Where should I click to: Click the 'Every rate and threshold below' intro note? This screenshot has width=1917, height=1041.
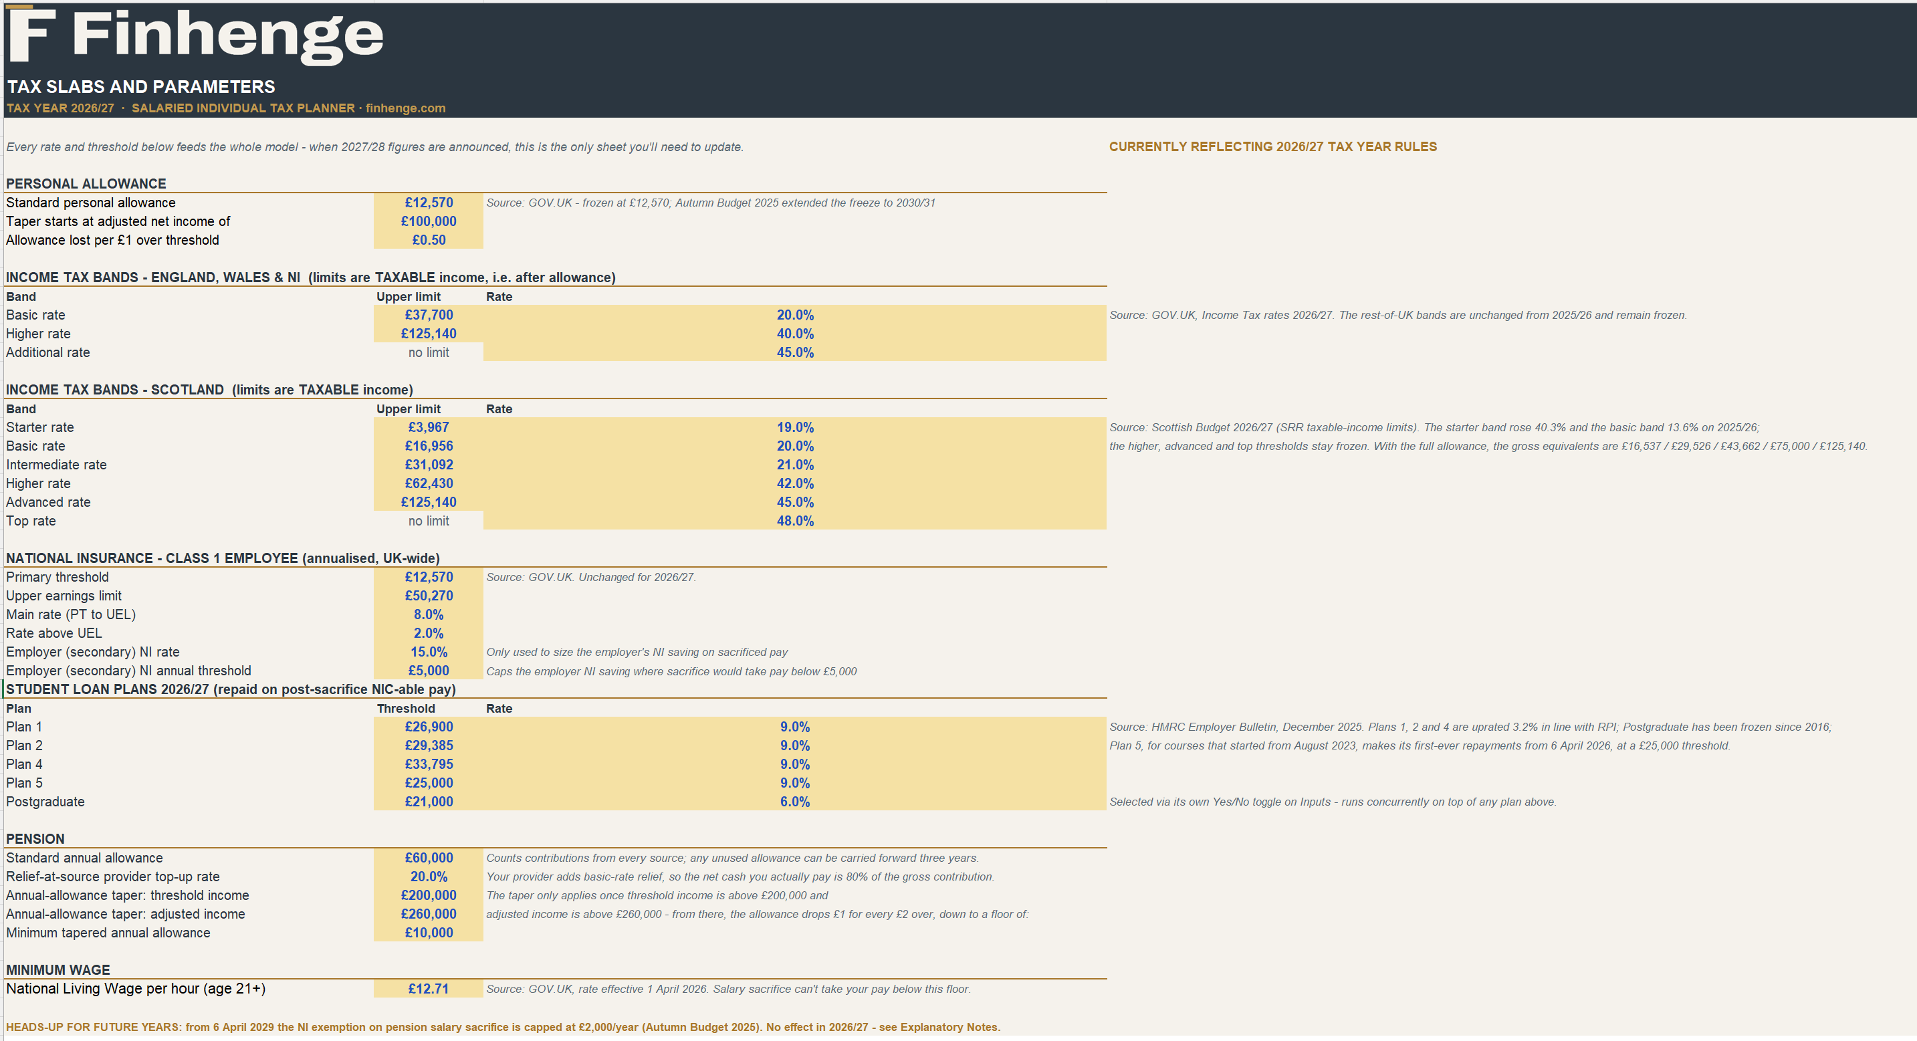(374, 146)
